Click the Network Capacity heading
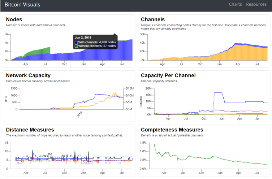The height and width of the screenshot is (179, 272). pos(28,75)
